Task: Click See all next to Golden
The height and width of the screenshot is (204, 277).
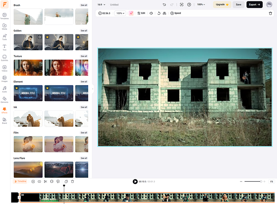Action: (84, 31)
